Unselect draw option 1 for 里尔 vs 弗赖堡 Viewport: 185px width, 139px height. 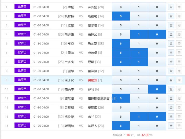click(139, 53)
